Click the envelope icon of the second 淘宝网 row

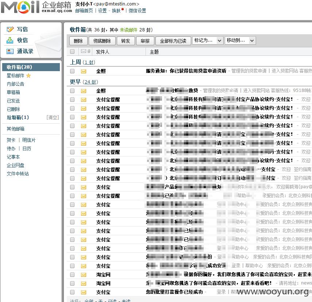click(84, 283)
